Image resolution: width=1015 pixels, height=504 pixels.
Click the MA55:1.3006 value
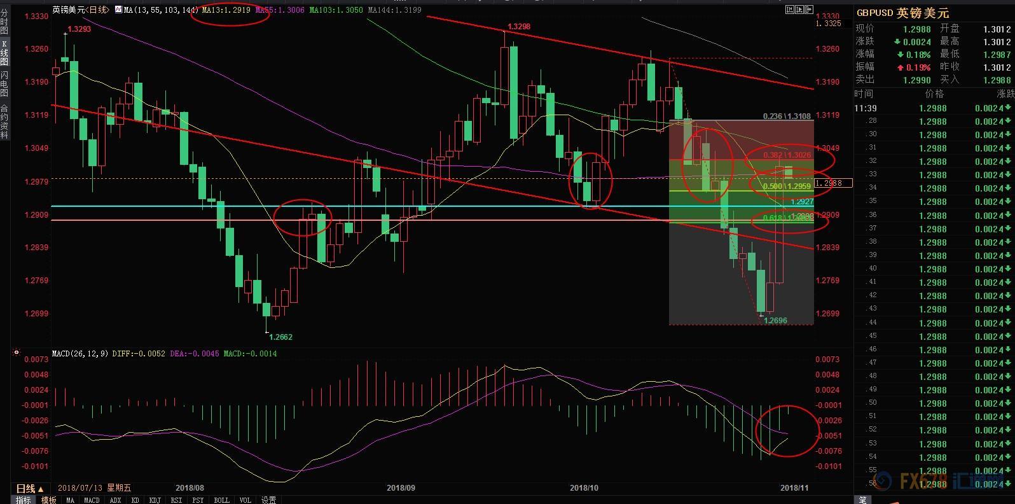279,10
